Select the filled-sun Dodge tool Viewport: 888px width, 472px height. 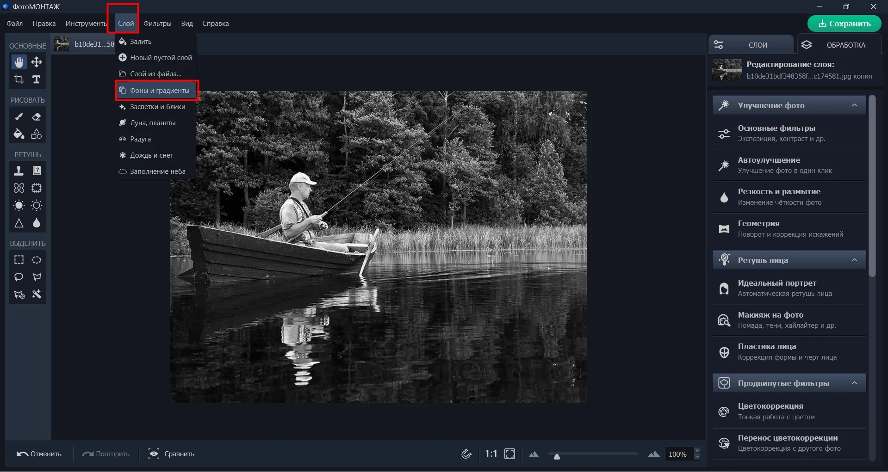pos(19,205)
